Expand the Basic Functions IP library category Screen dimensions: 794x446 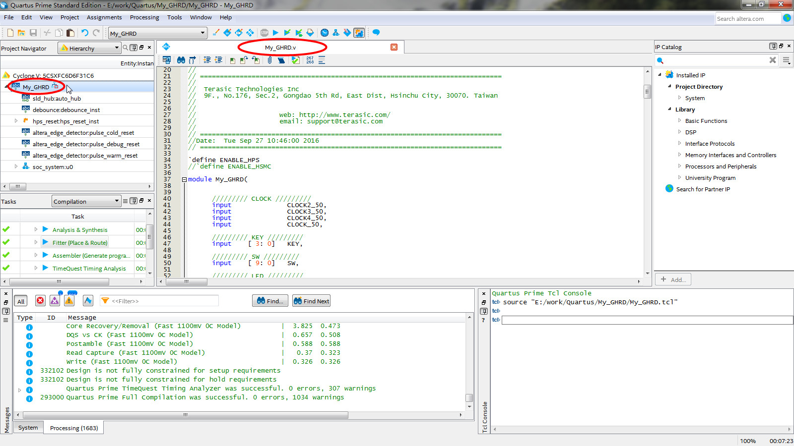tap(680, 120)
